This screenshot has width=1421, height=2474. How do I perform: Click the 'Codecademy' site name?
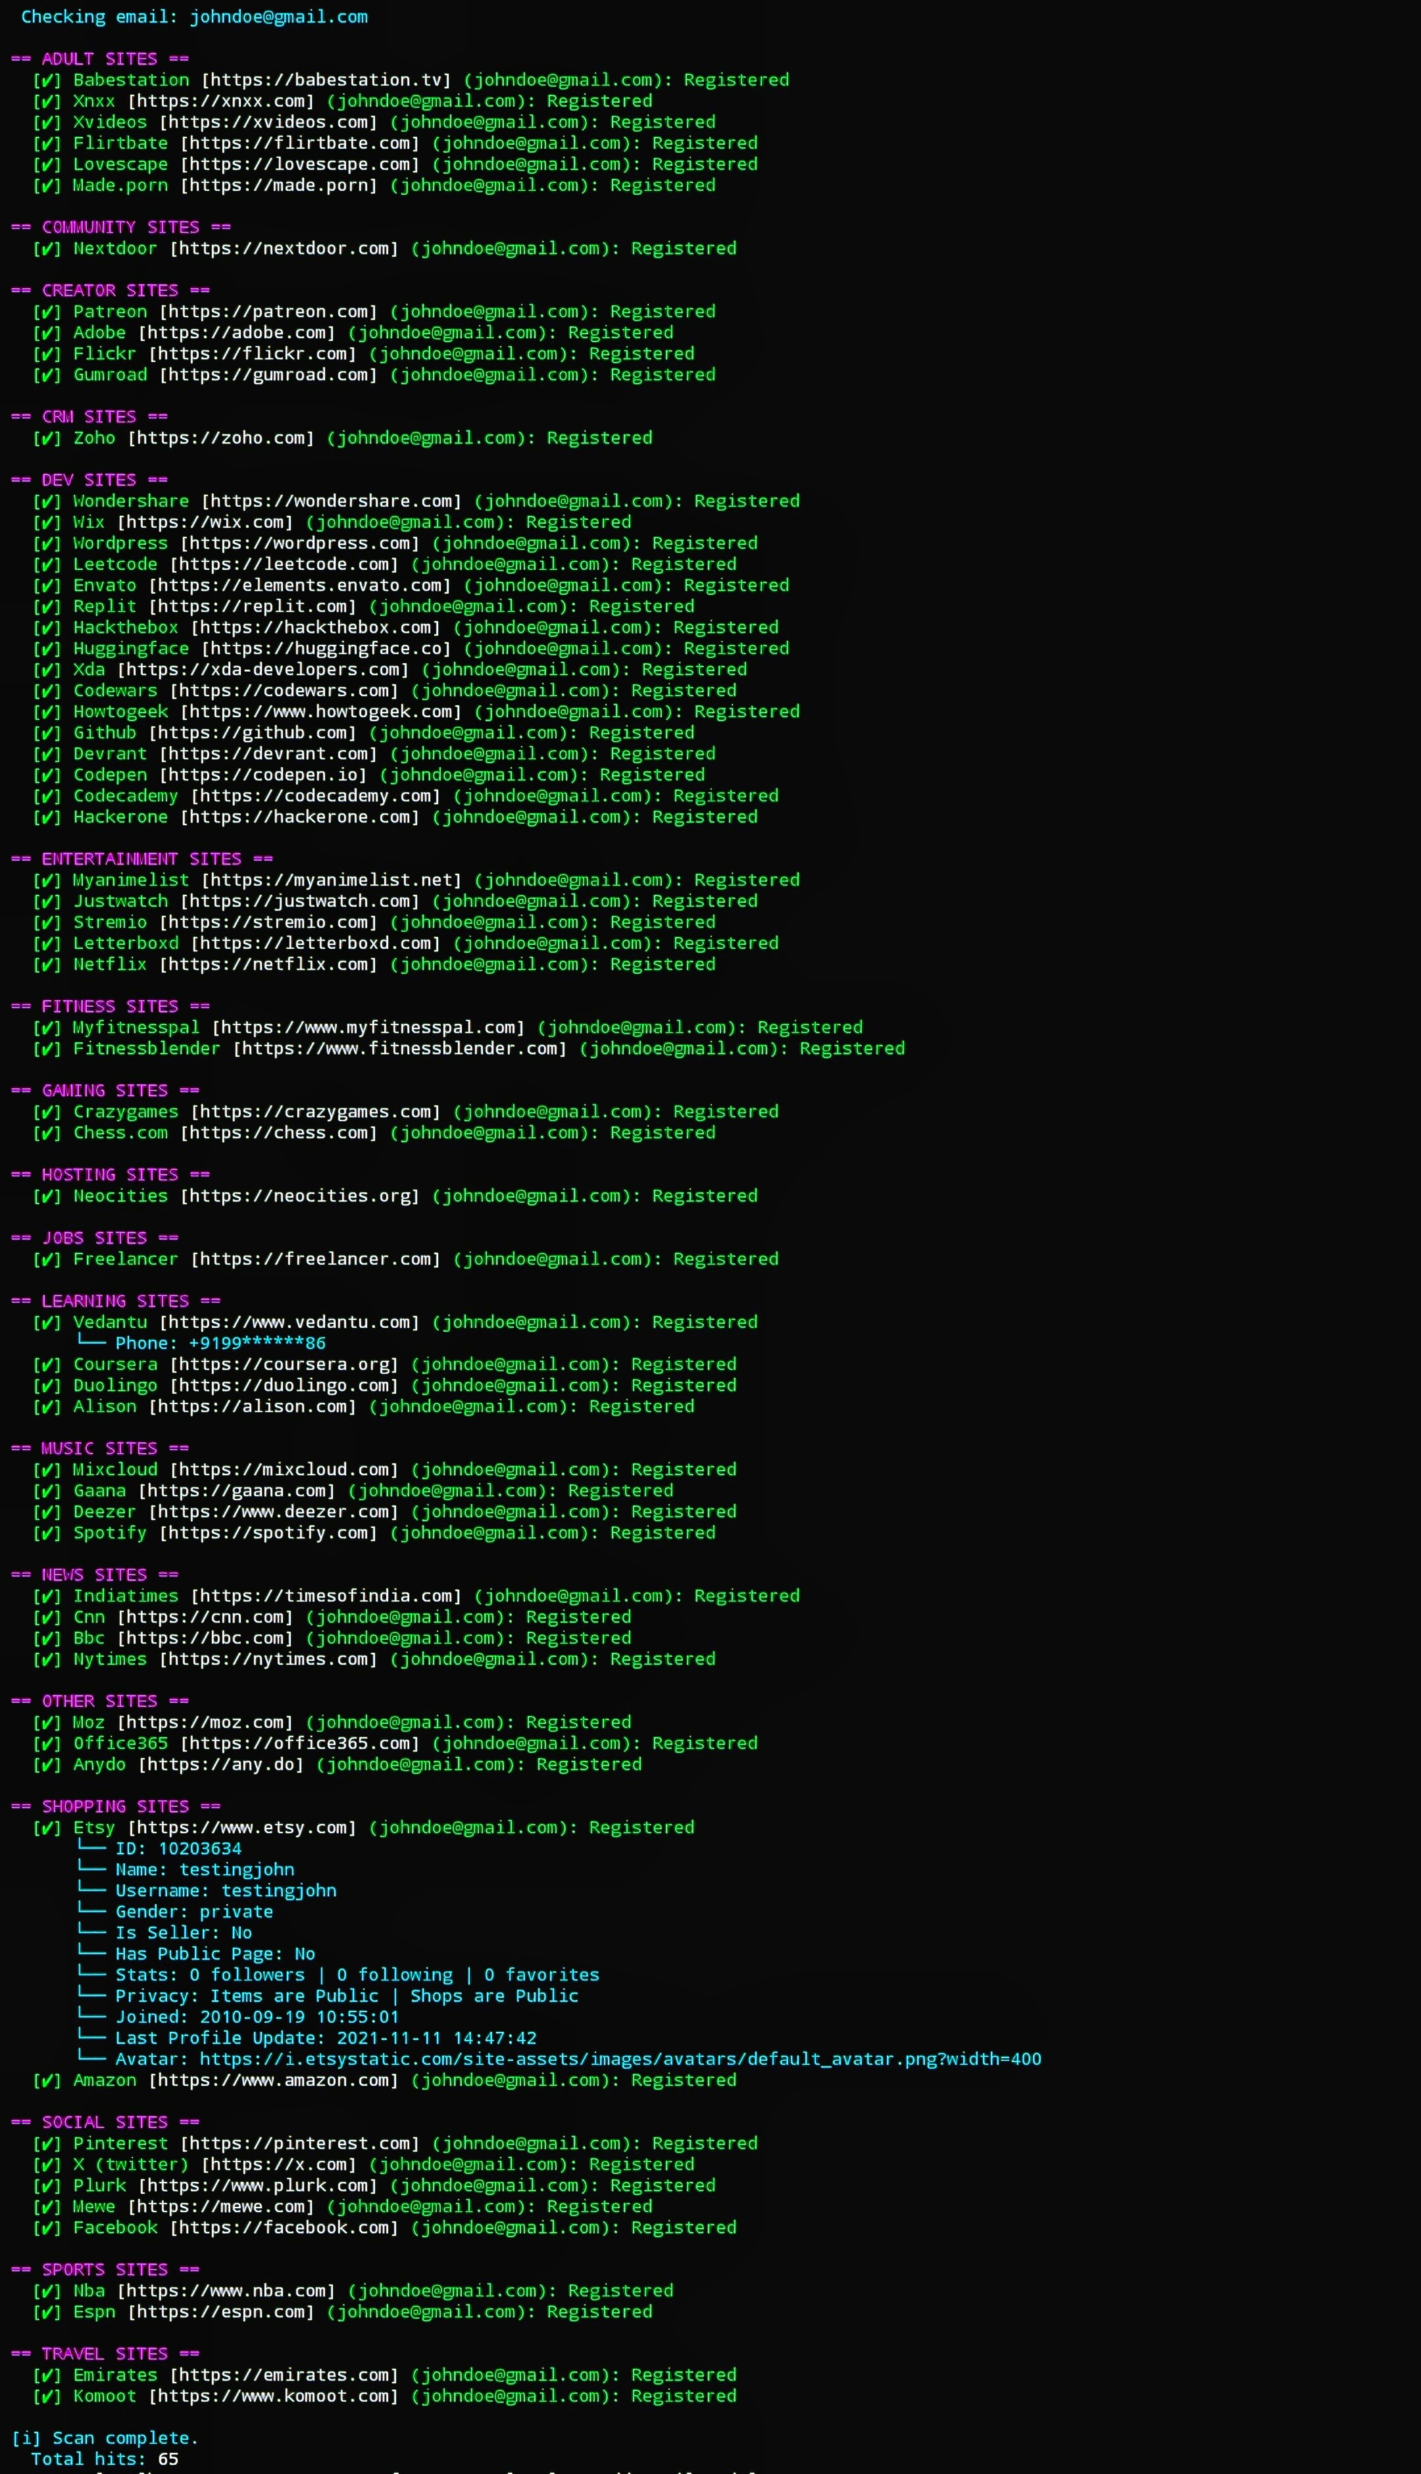coord(126,795)
